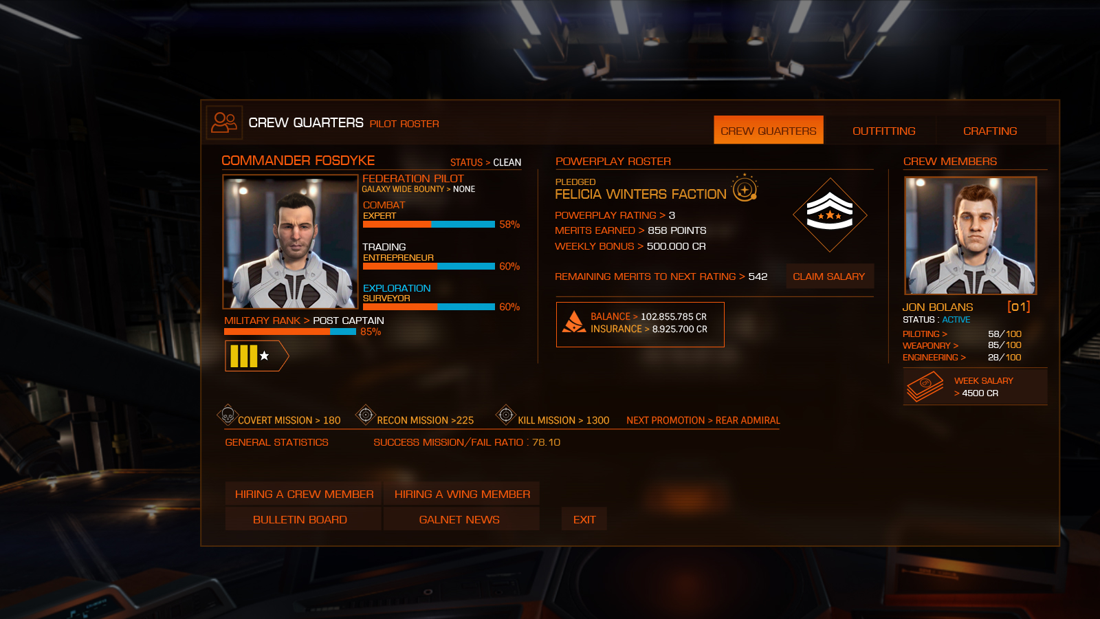The image size is (1100, 619).
Task: Click the Post Captain rank insignia badge
Action: 256,356
